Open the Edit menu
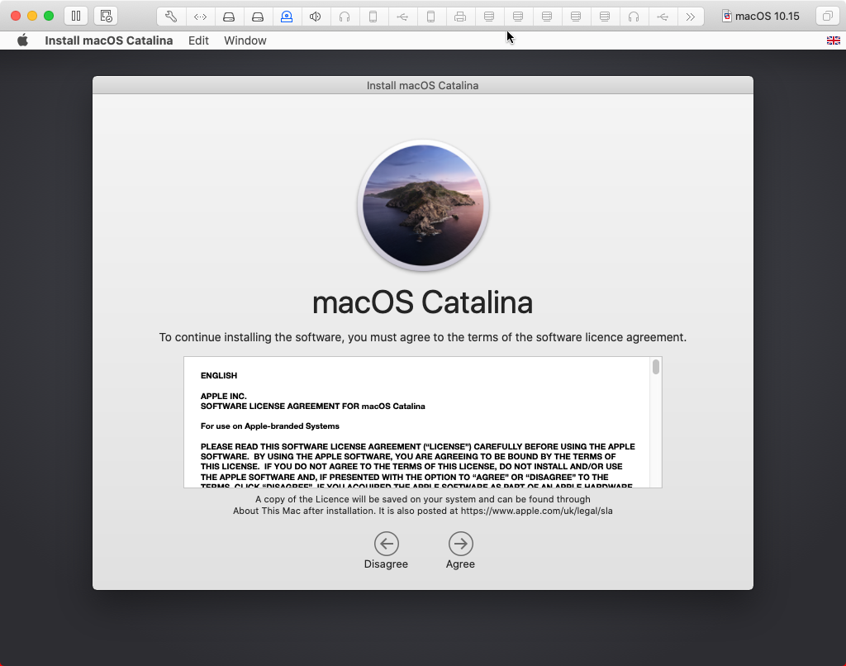Image resolution: width=846 pixels, height=666 pixels. pos(198,40)
